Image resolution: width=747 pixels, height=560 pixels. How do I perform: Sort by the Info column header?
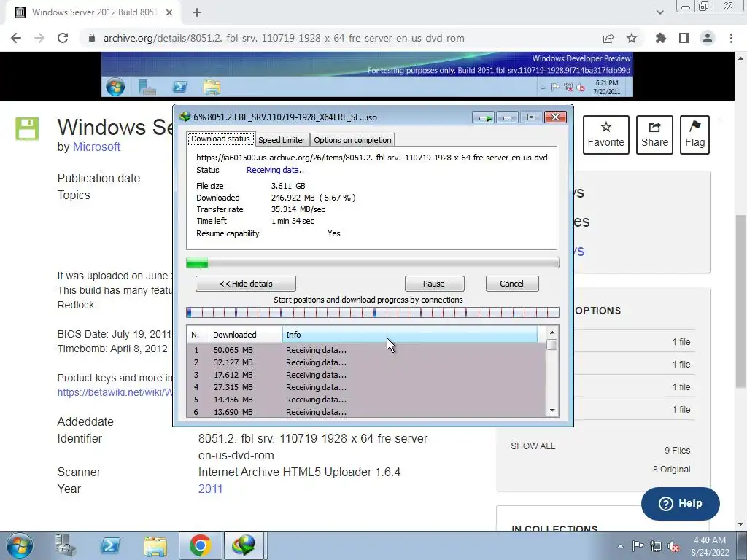coord(410,335)
